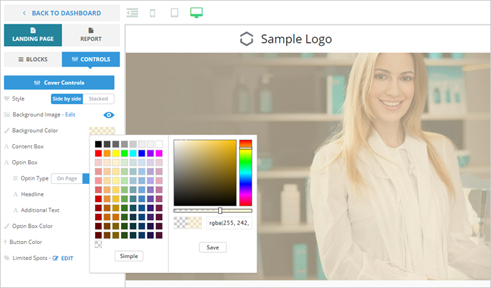Choose On Page optin type
The height and width of the screenshot is (288, 491).
(x=66, y=178)
